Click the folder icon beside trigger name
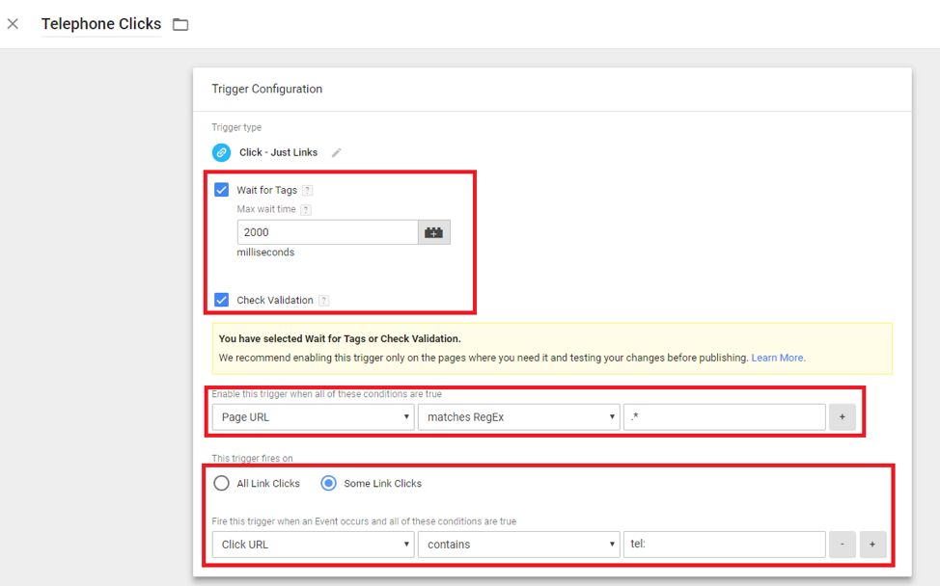 click(x=180, y=24)
